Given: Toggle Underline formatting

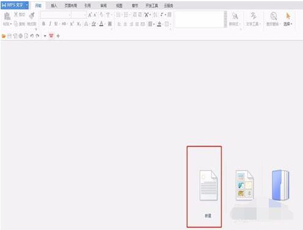Looking at the screenshot, I should tap(56, 24).
